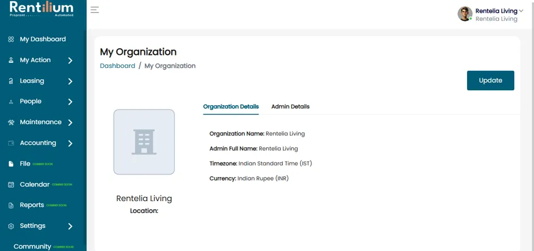Click the Rentelia Living name under the logo

point(144,198)
